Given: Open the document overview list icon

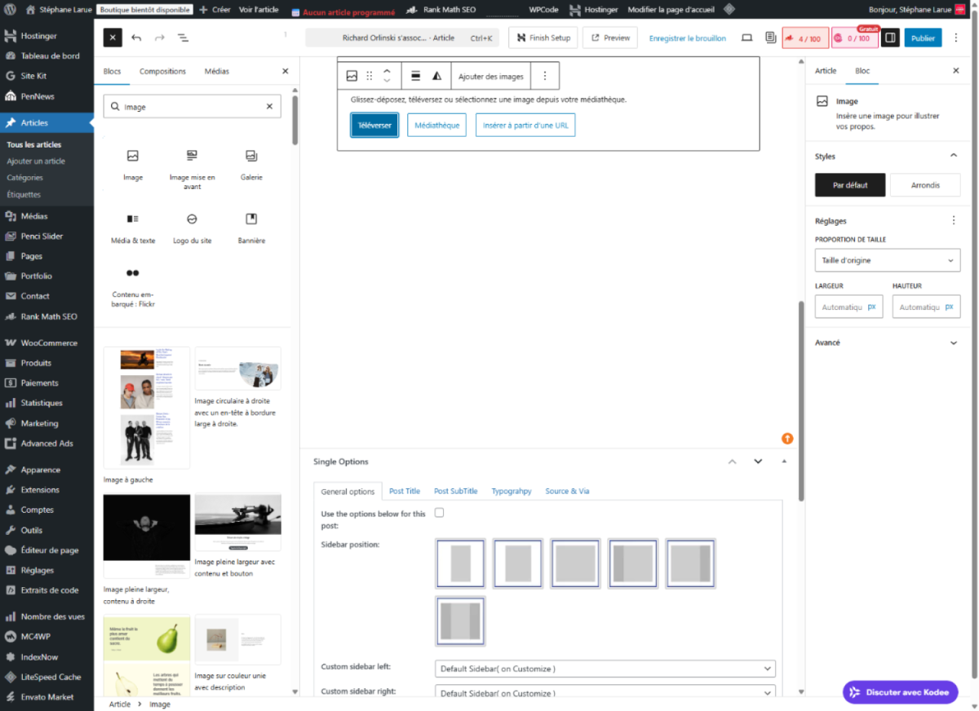Looking at the screenshot, I should point(183,38).
